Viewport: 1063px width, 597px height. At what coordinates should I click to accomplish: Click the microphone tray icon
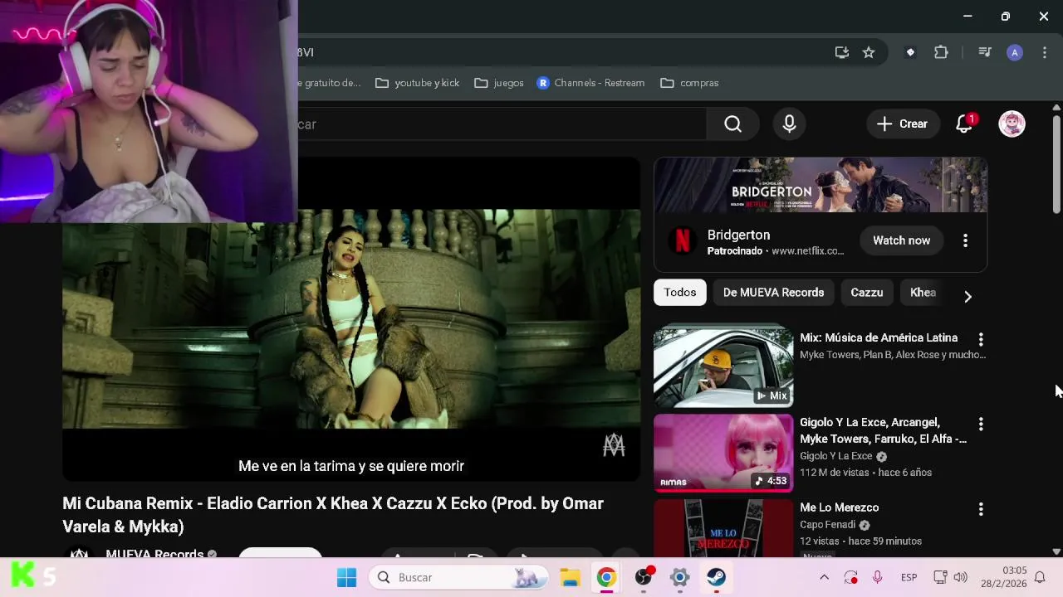coord(877,577)
